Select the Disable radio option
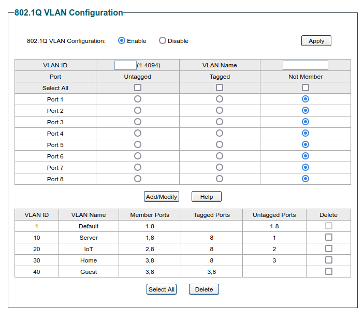 (162, 40)
